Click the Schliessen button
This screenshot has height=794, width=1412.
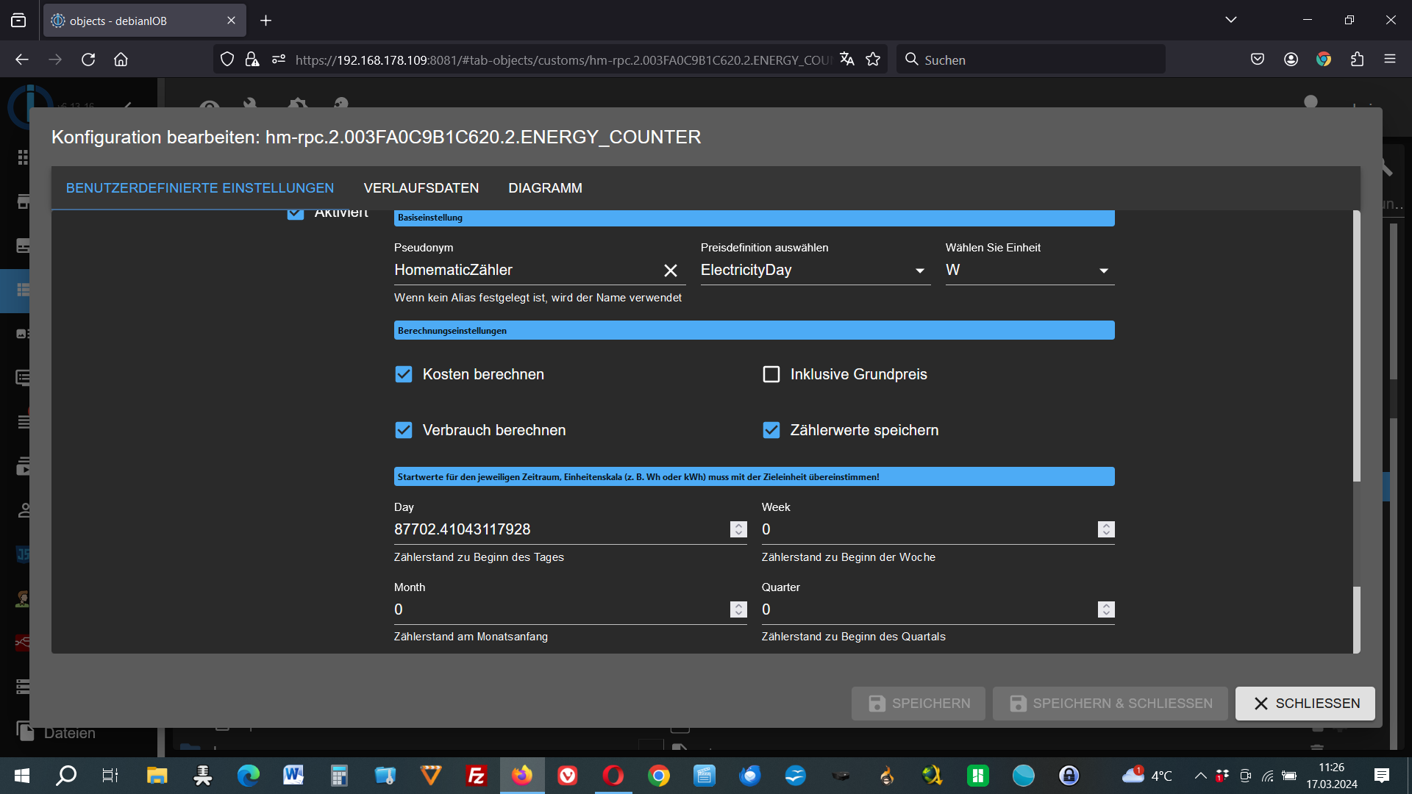tap(1305, 704)
